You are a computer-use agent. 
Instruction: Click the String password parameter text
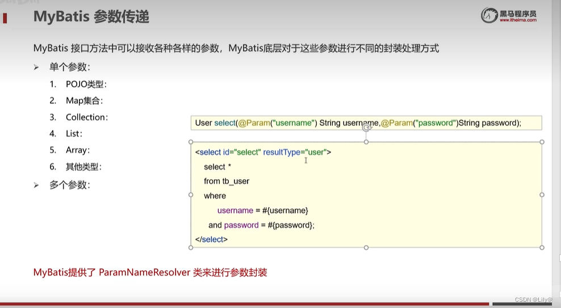[x=489, y=123]
